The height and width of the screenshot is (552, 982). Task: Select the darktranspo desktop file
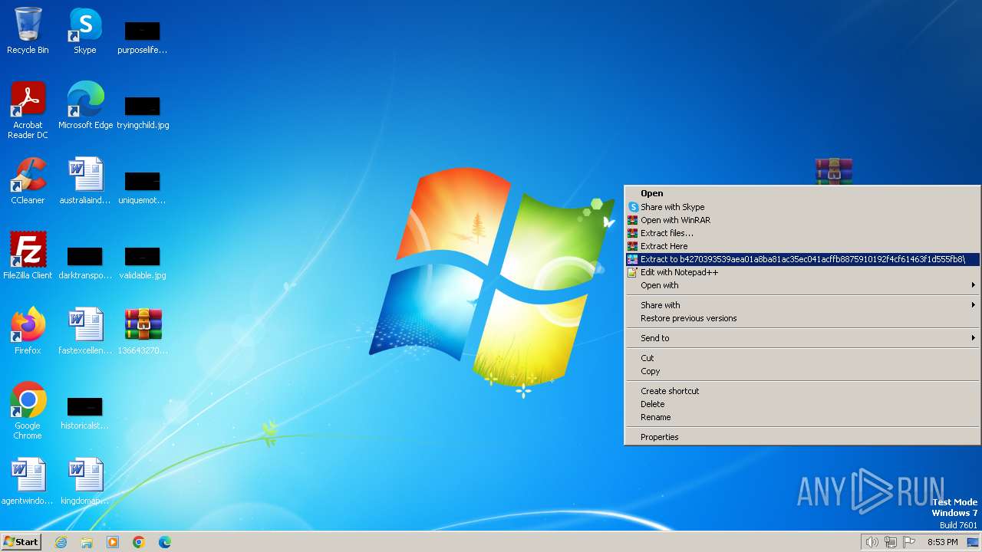point(85,262)
